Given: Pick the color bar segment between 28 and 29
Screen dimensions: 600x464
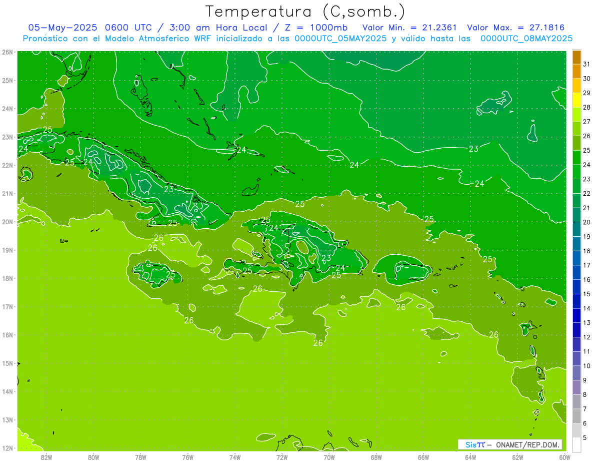Looking at the screenshot, I should coord(576,100).
